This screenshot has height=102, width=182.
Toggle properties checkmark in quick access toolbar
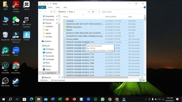(45, 4)
